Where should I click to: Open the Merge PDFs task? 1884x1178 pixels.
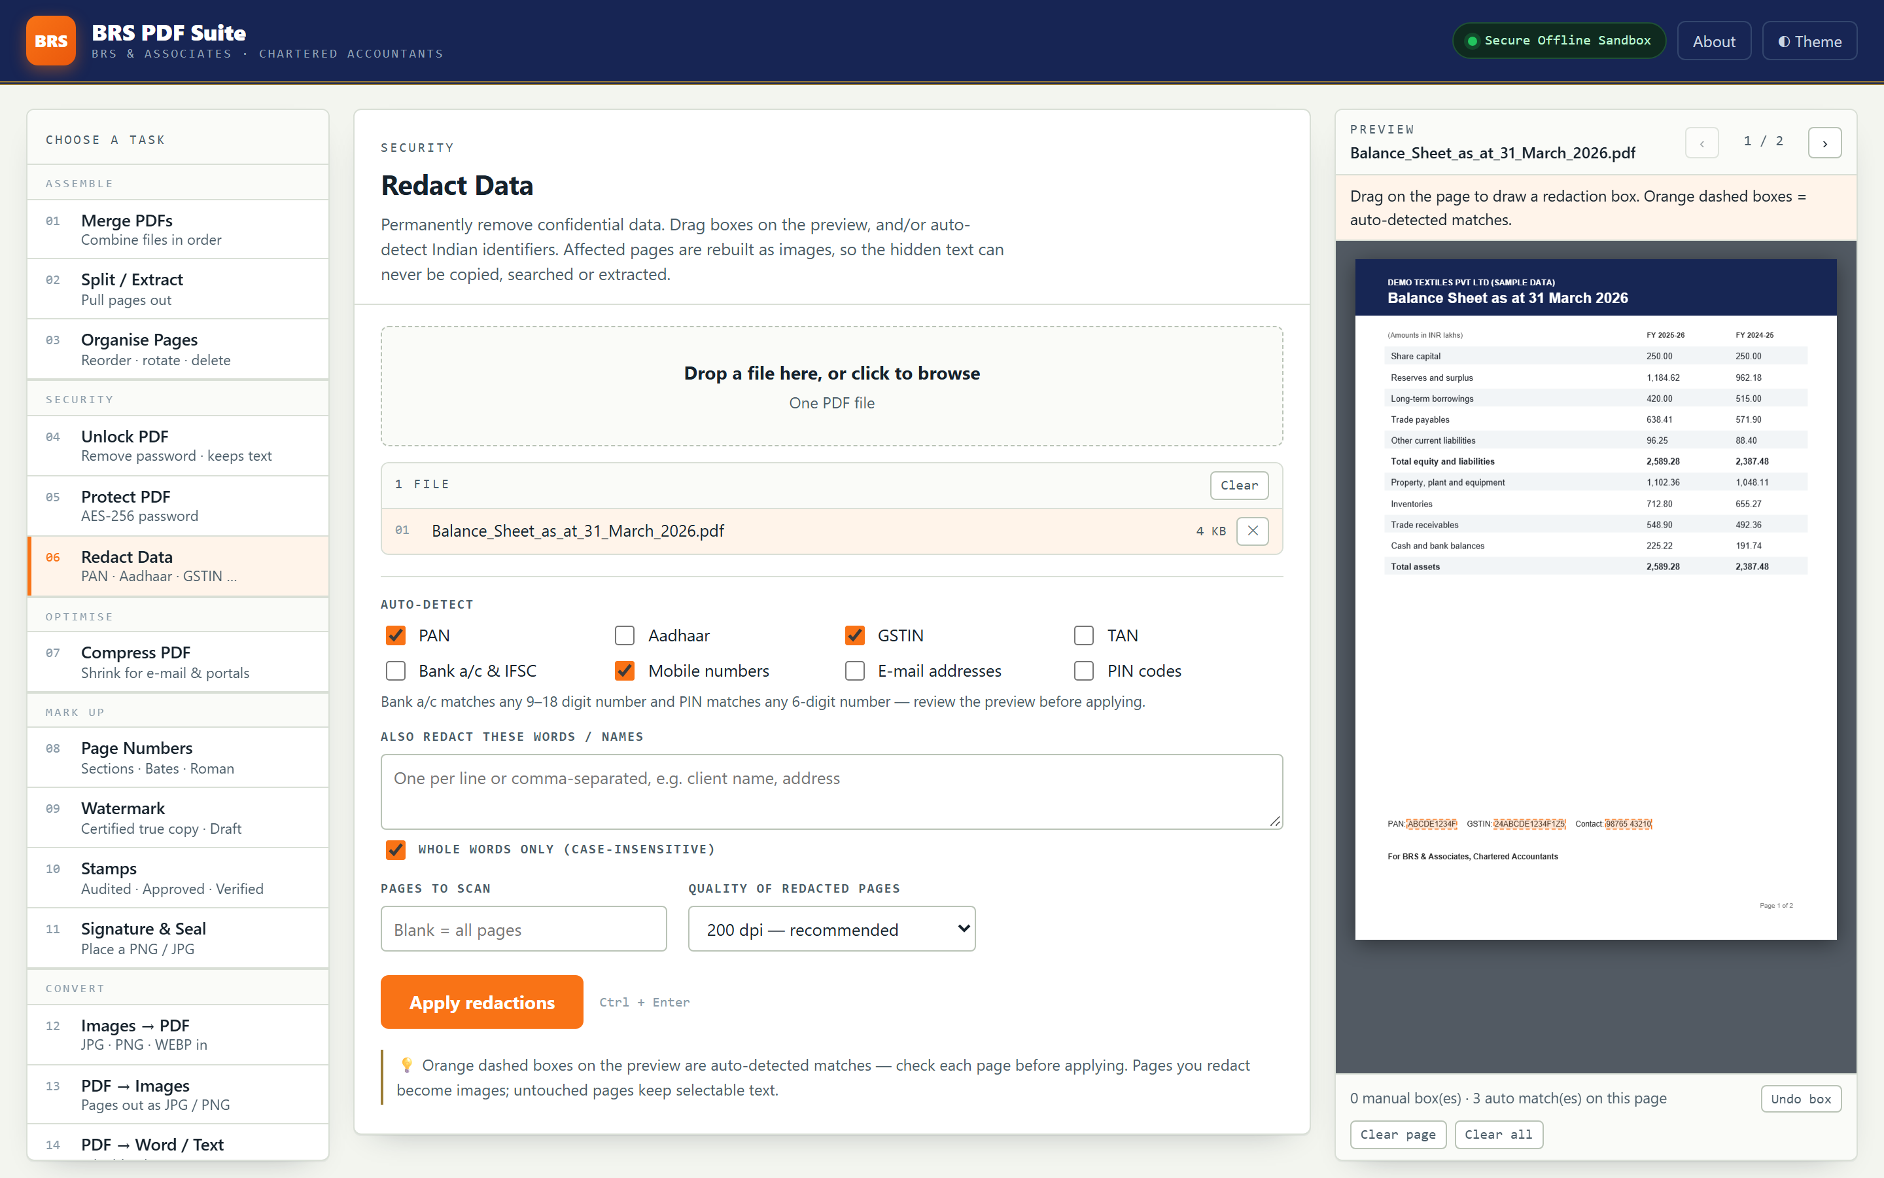[179, 229]
